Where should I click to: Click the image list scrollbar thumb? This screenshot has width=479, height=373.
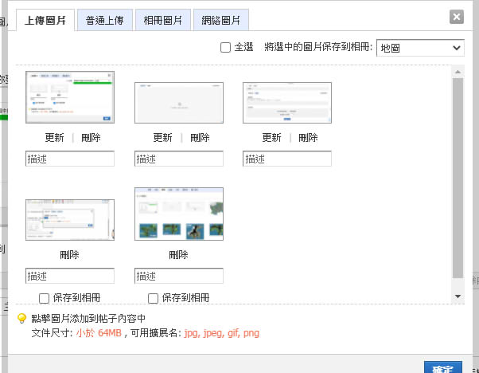(x=458, y=178)
